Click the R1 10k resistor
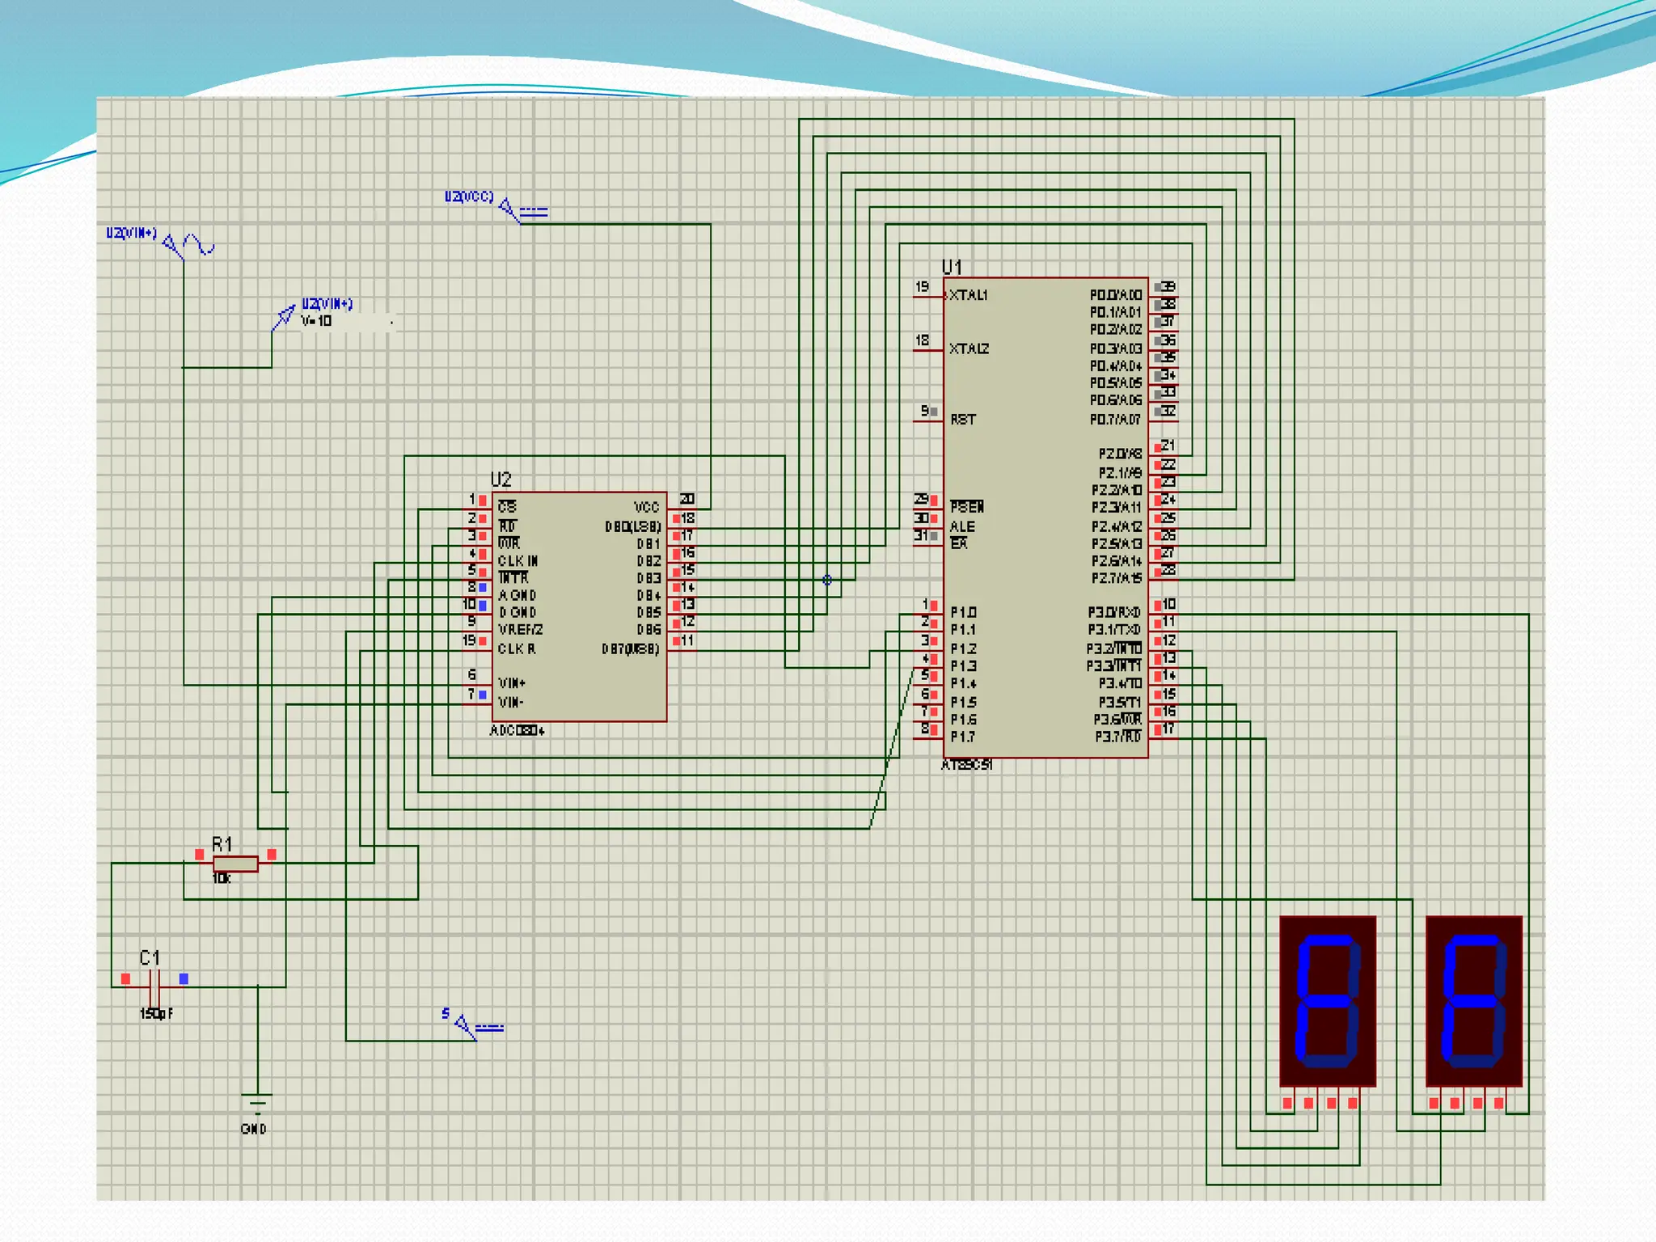This screenshot has height=1242, width=1656. pyautogui.click(x=235, y=864)
